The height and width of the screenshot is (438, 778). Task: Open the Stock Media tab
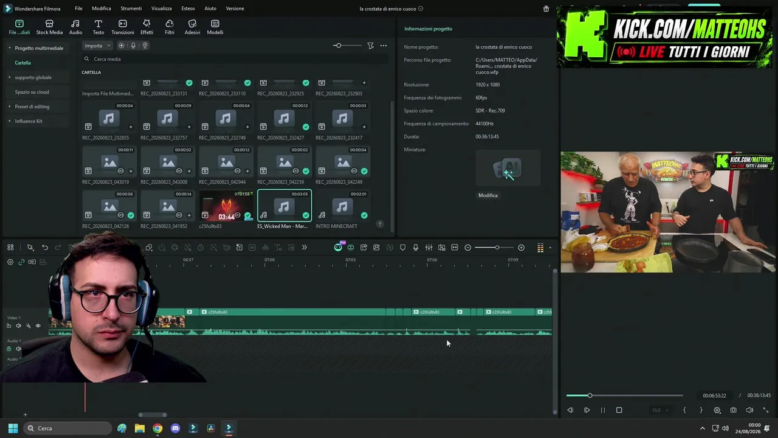click(49, 27)
